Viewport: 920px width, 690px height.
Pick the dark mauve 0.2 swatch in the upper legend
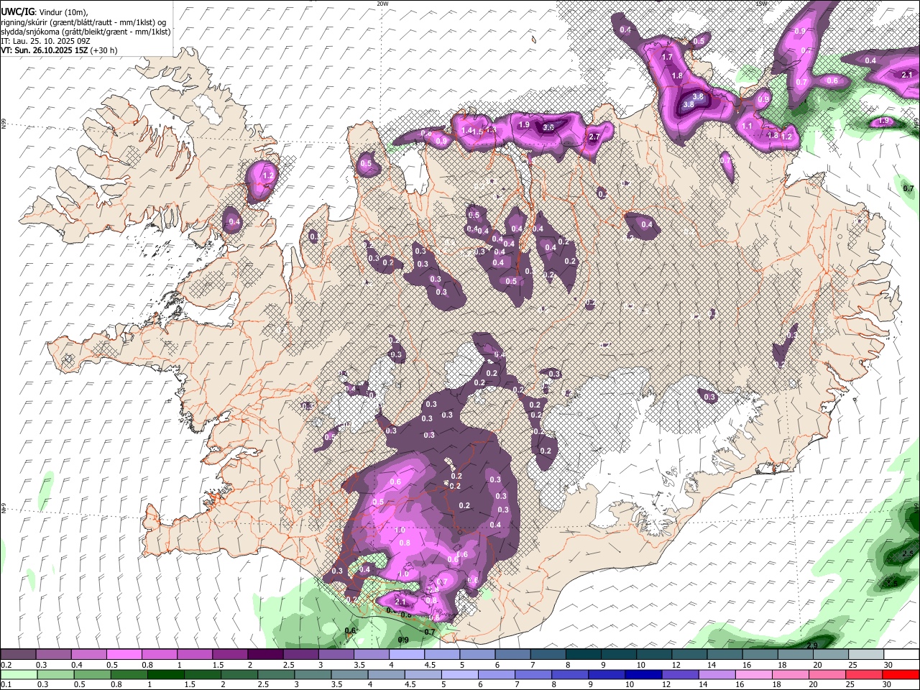coord(18,654)
